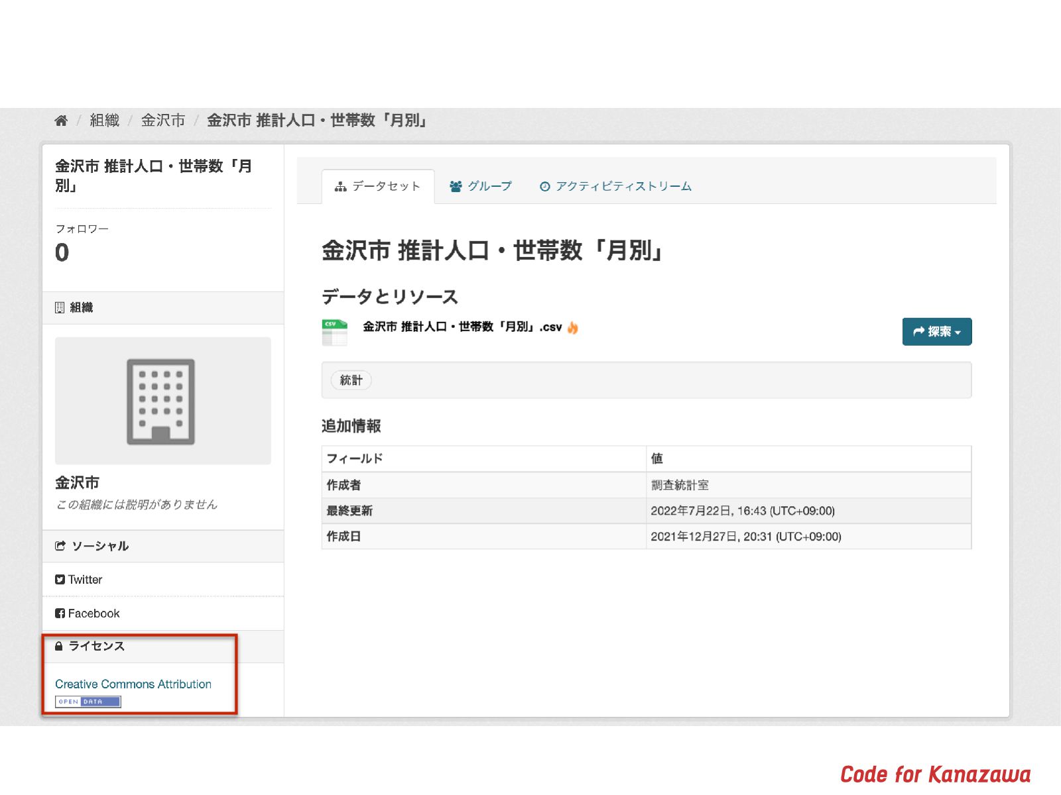
Task: Click the 調査統計室 author value
Action: (x=680, y=485)
